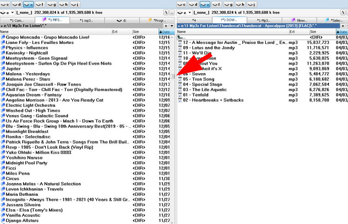Switch to right tab '*4'

coord(195,21)
